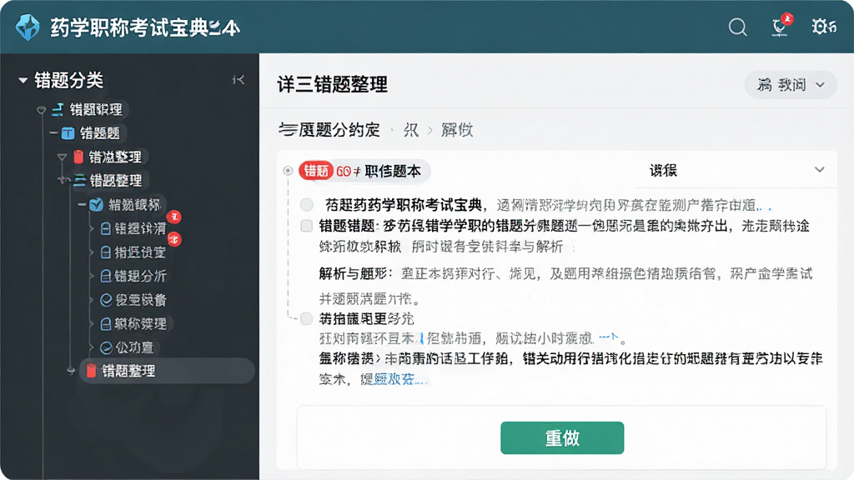Collapse the 错题分类 header triangle
The image size is (854, 480).
(x=23, y=81)
